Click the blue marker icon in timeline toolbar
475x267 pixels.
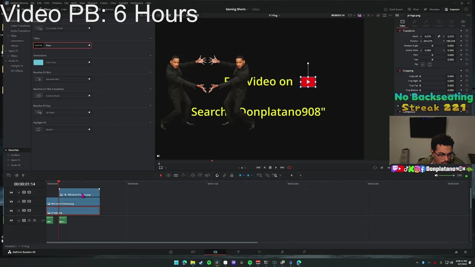coord(248,175)
